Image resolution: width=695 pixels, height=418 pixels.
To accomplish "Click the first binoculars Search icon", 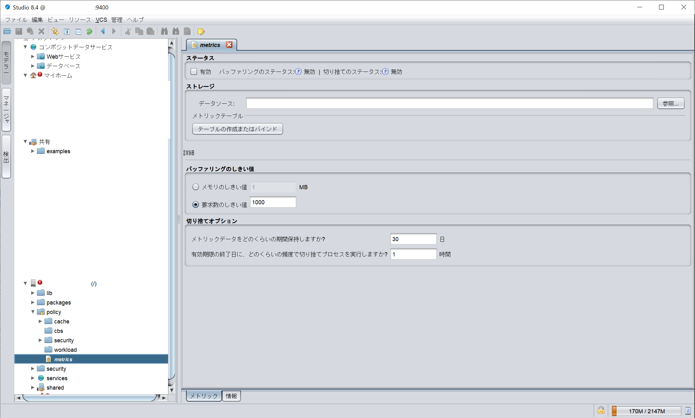I will tap(164, 31).
